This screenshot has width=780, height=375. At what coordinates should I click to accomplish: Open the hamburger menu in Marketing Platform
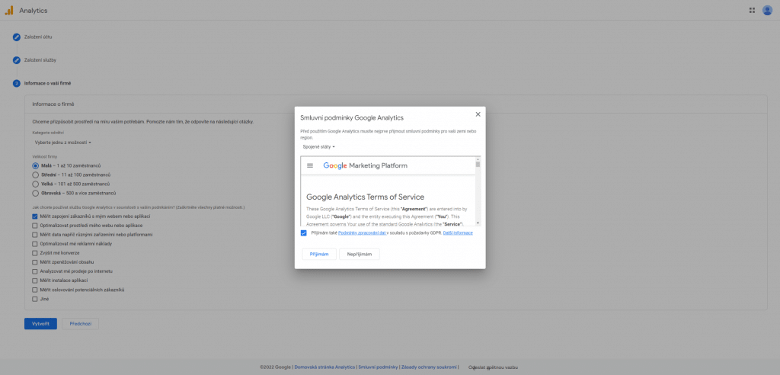310,165
